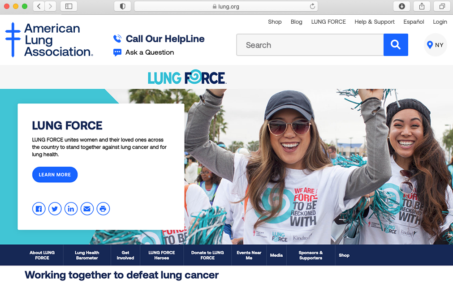Image resolution: width=453 pixels, height=284 pixels.
Task: Click the phone icon beside HelpLine
Action: click(117, 39)
